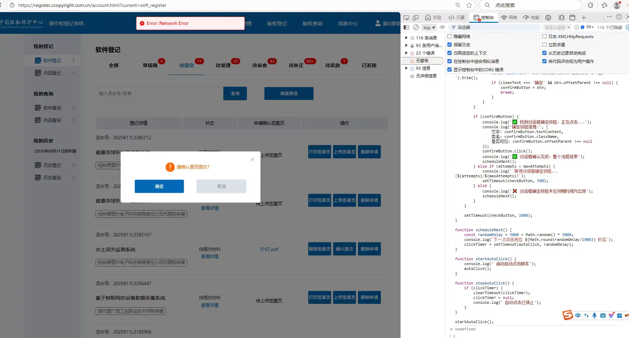Click 确认提交 for 水土流失监测系统
Image resolution: width=629 pixels, height=338 pixels.
(x=345, y=249)
